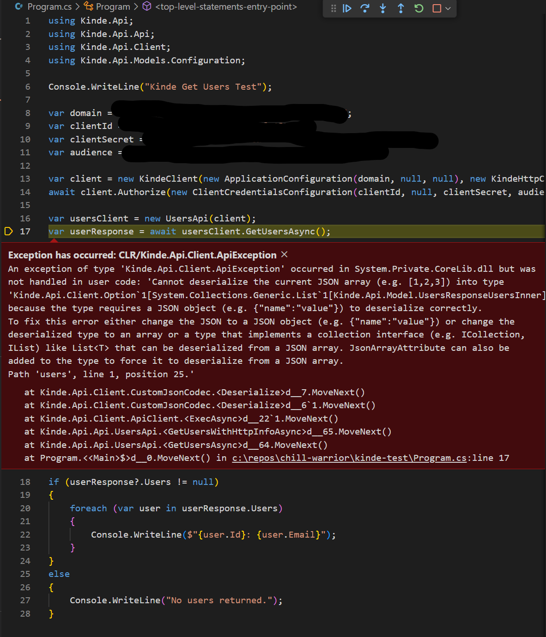
Task: Click the d__7.MoveNext() stack frame line
Action: point(194,392)
